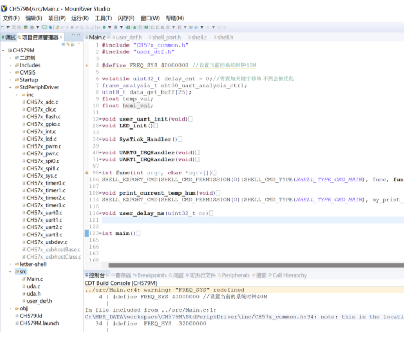The image size is (417, 340).
Task: Toggle fold for main function at line 123
Action: coord(101,233)
